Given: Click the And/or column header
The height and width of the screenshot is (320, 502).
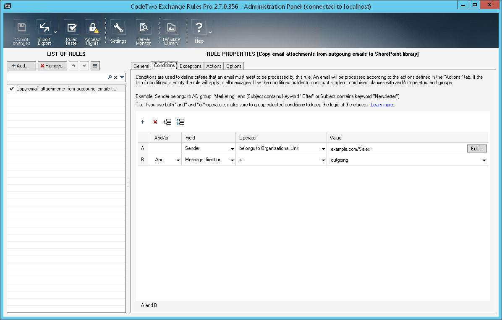Looking at the screenshot, I should point(165,138).
